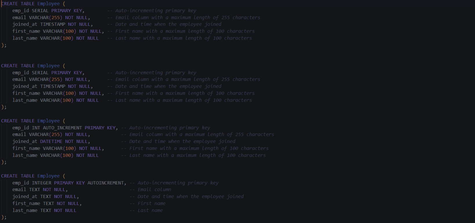Click SERIAL in the second CREATE TABLE block
Viewport: 475px width, 223px height.
tap(40, 73)
